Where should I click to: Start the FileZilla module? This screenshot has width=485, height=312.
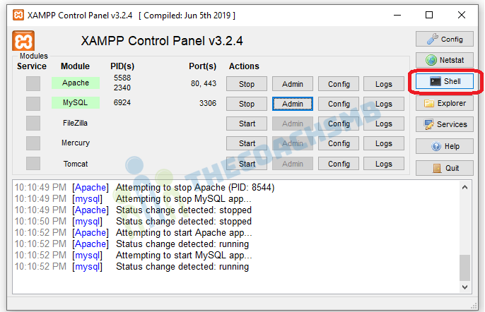click(247, 124)
